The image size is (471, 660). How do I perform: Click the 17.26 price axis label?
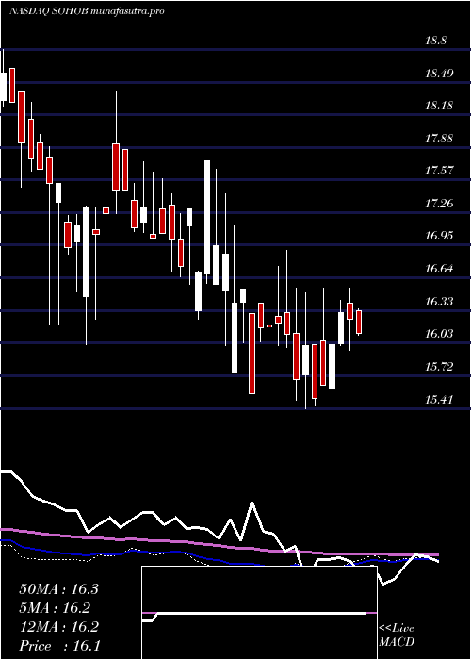[x=439, y=204]
